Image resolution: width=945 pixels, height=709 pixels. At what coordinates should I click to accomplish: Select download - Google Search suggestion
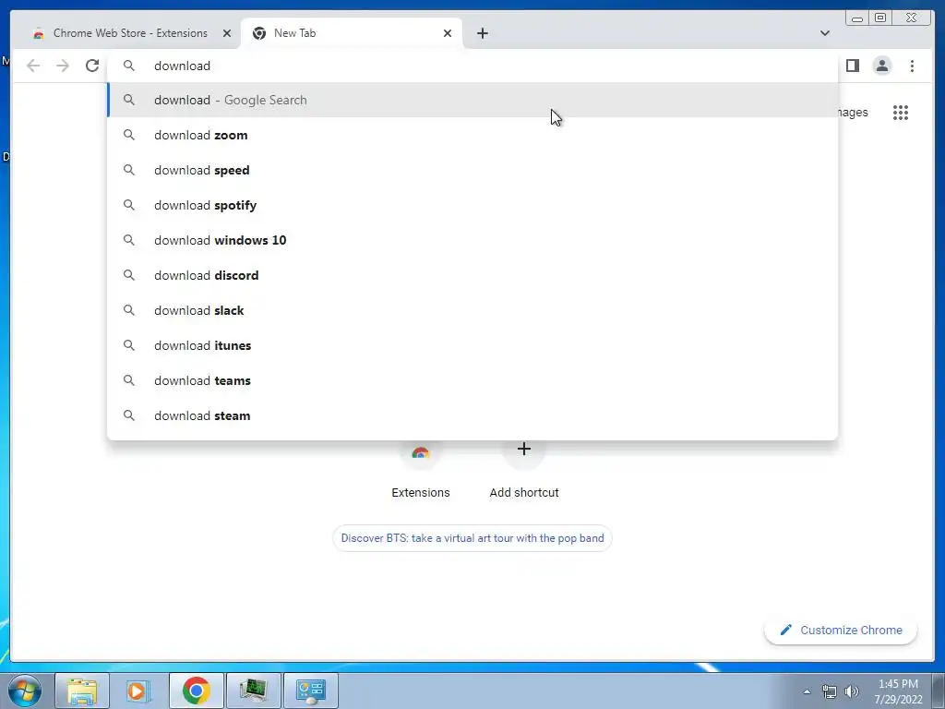tap(472, 100)
